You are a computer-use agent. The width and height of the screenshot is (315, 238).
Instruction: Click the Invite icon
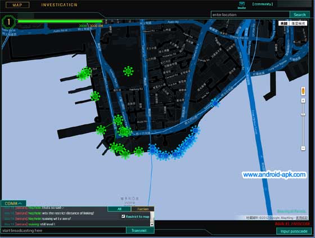pyautogui.click(x=242, y=6)
